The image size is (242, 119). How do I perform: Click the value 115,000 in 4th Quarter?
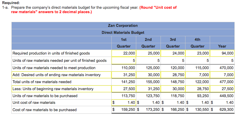202,68
